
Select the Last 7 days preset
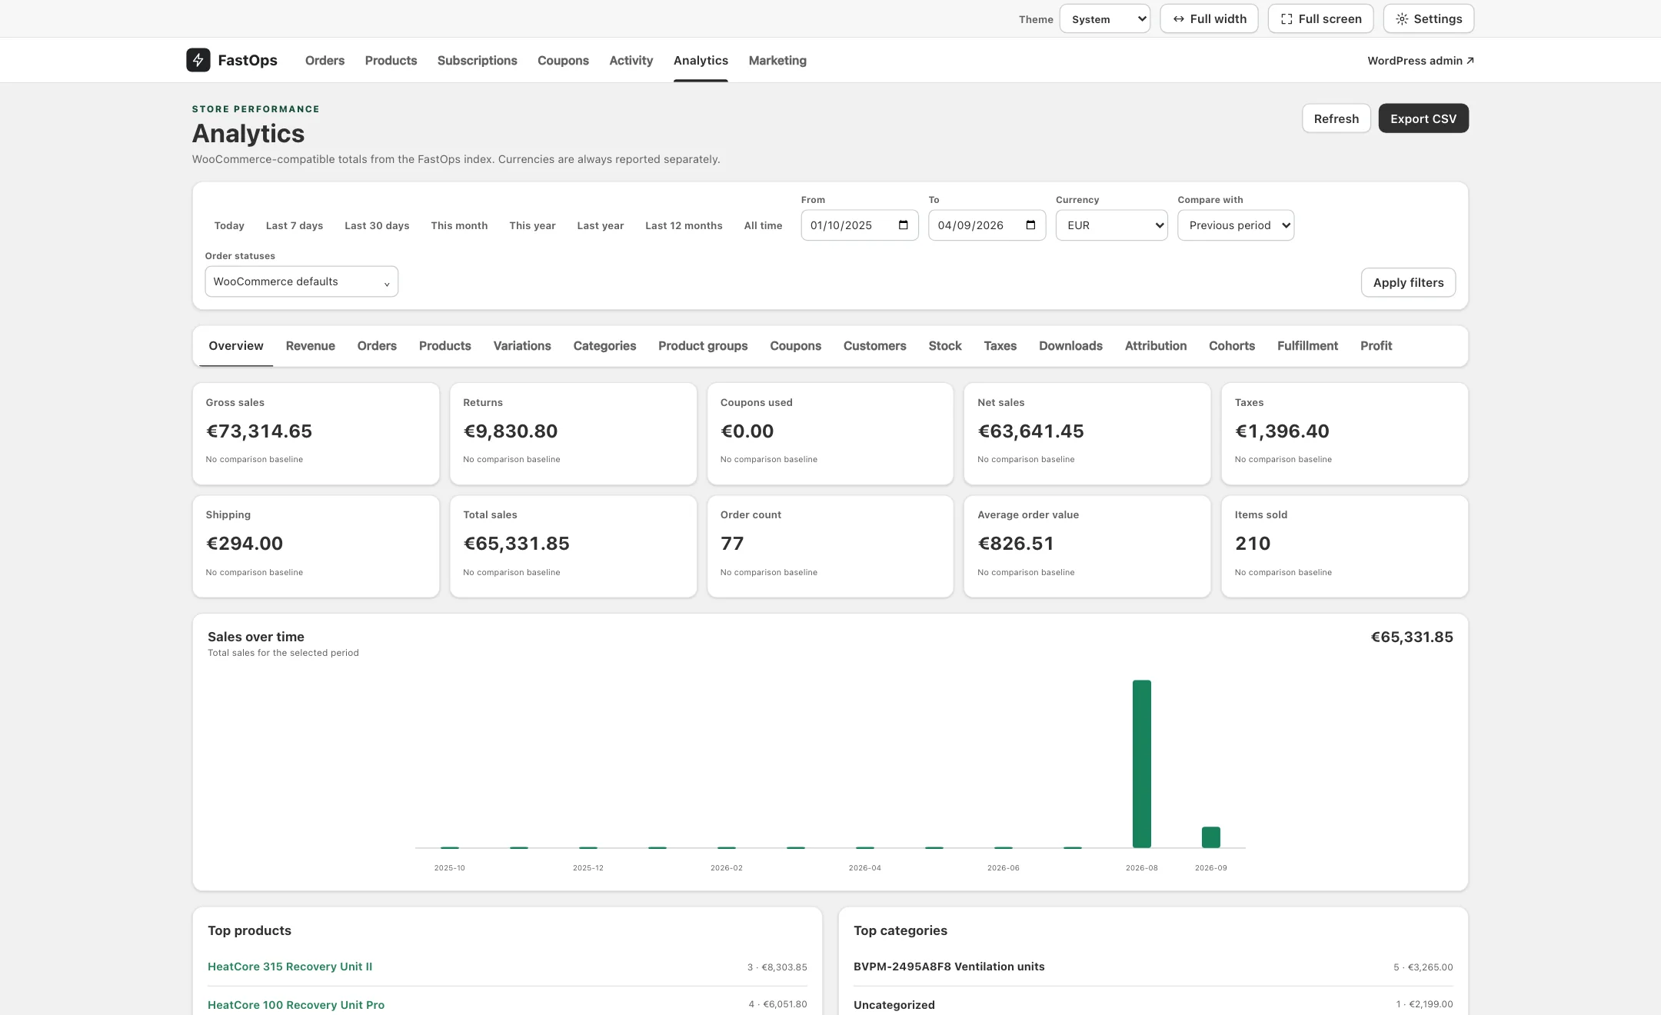[295, 225]
